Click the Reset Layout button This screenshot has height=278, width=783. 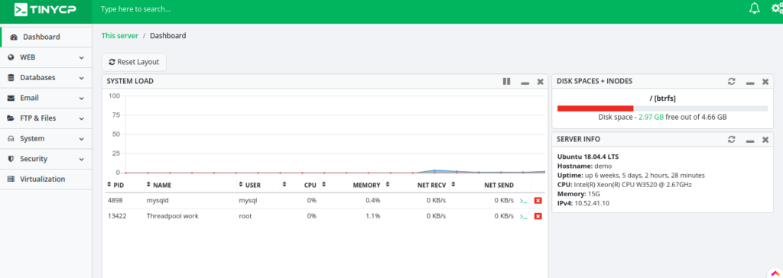(x=134, y=62)
